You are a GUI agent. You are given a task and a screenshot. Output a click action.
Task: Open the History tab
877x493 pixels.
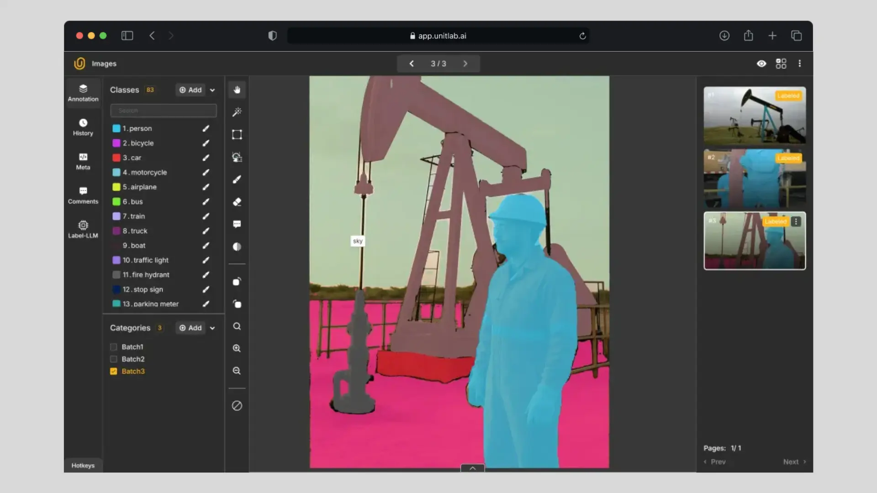(x=83, y=127)
